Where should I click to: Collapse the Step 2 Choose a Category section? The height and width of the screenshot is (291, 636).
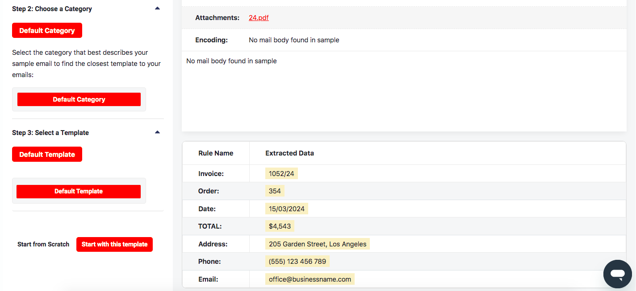pos(157,8)
